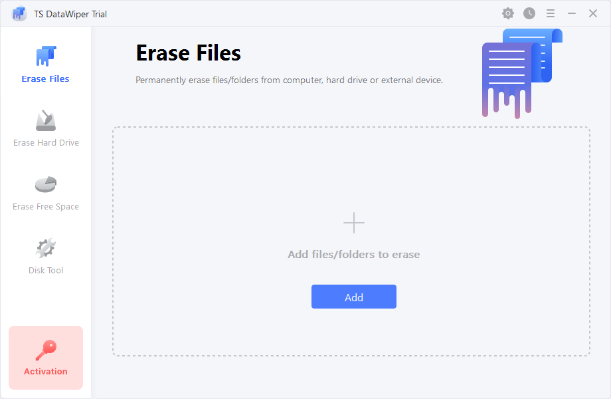The height and width of the screenshot is (399, 611).
Task: Click the red Activation key icon
Action: point(46,349)
